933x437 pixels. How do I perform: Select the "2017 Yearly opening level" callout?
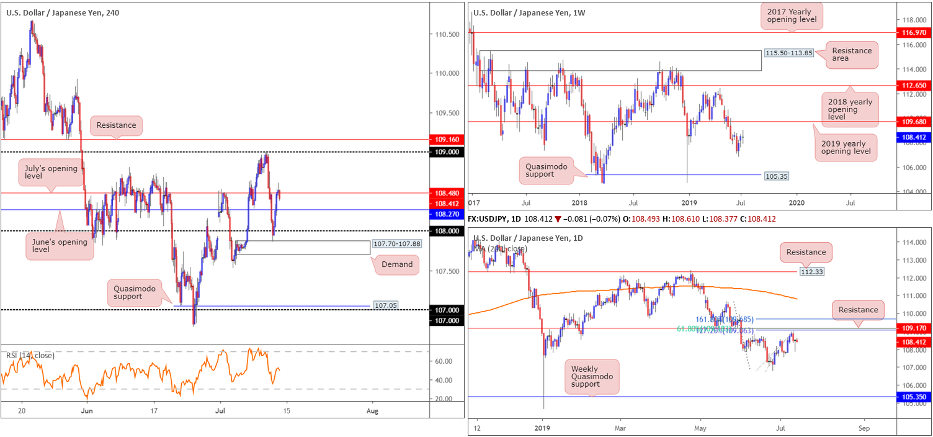point(792,16)
